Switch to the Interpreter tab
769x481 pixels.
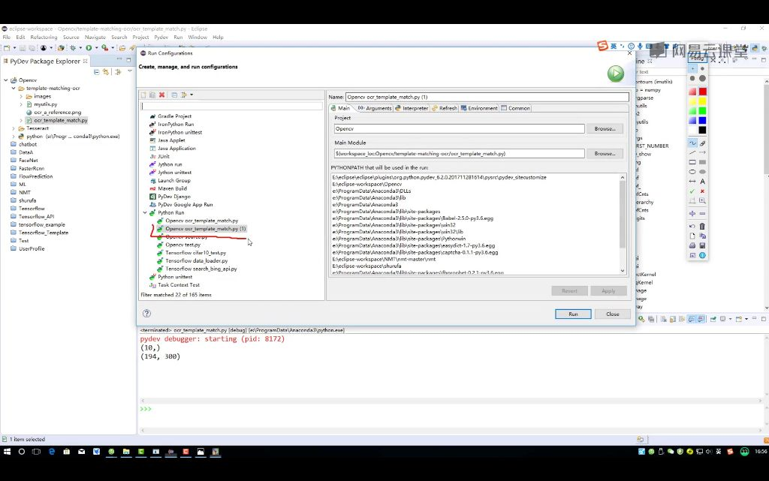click(x=412, y=108)
